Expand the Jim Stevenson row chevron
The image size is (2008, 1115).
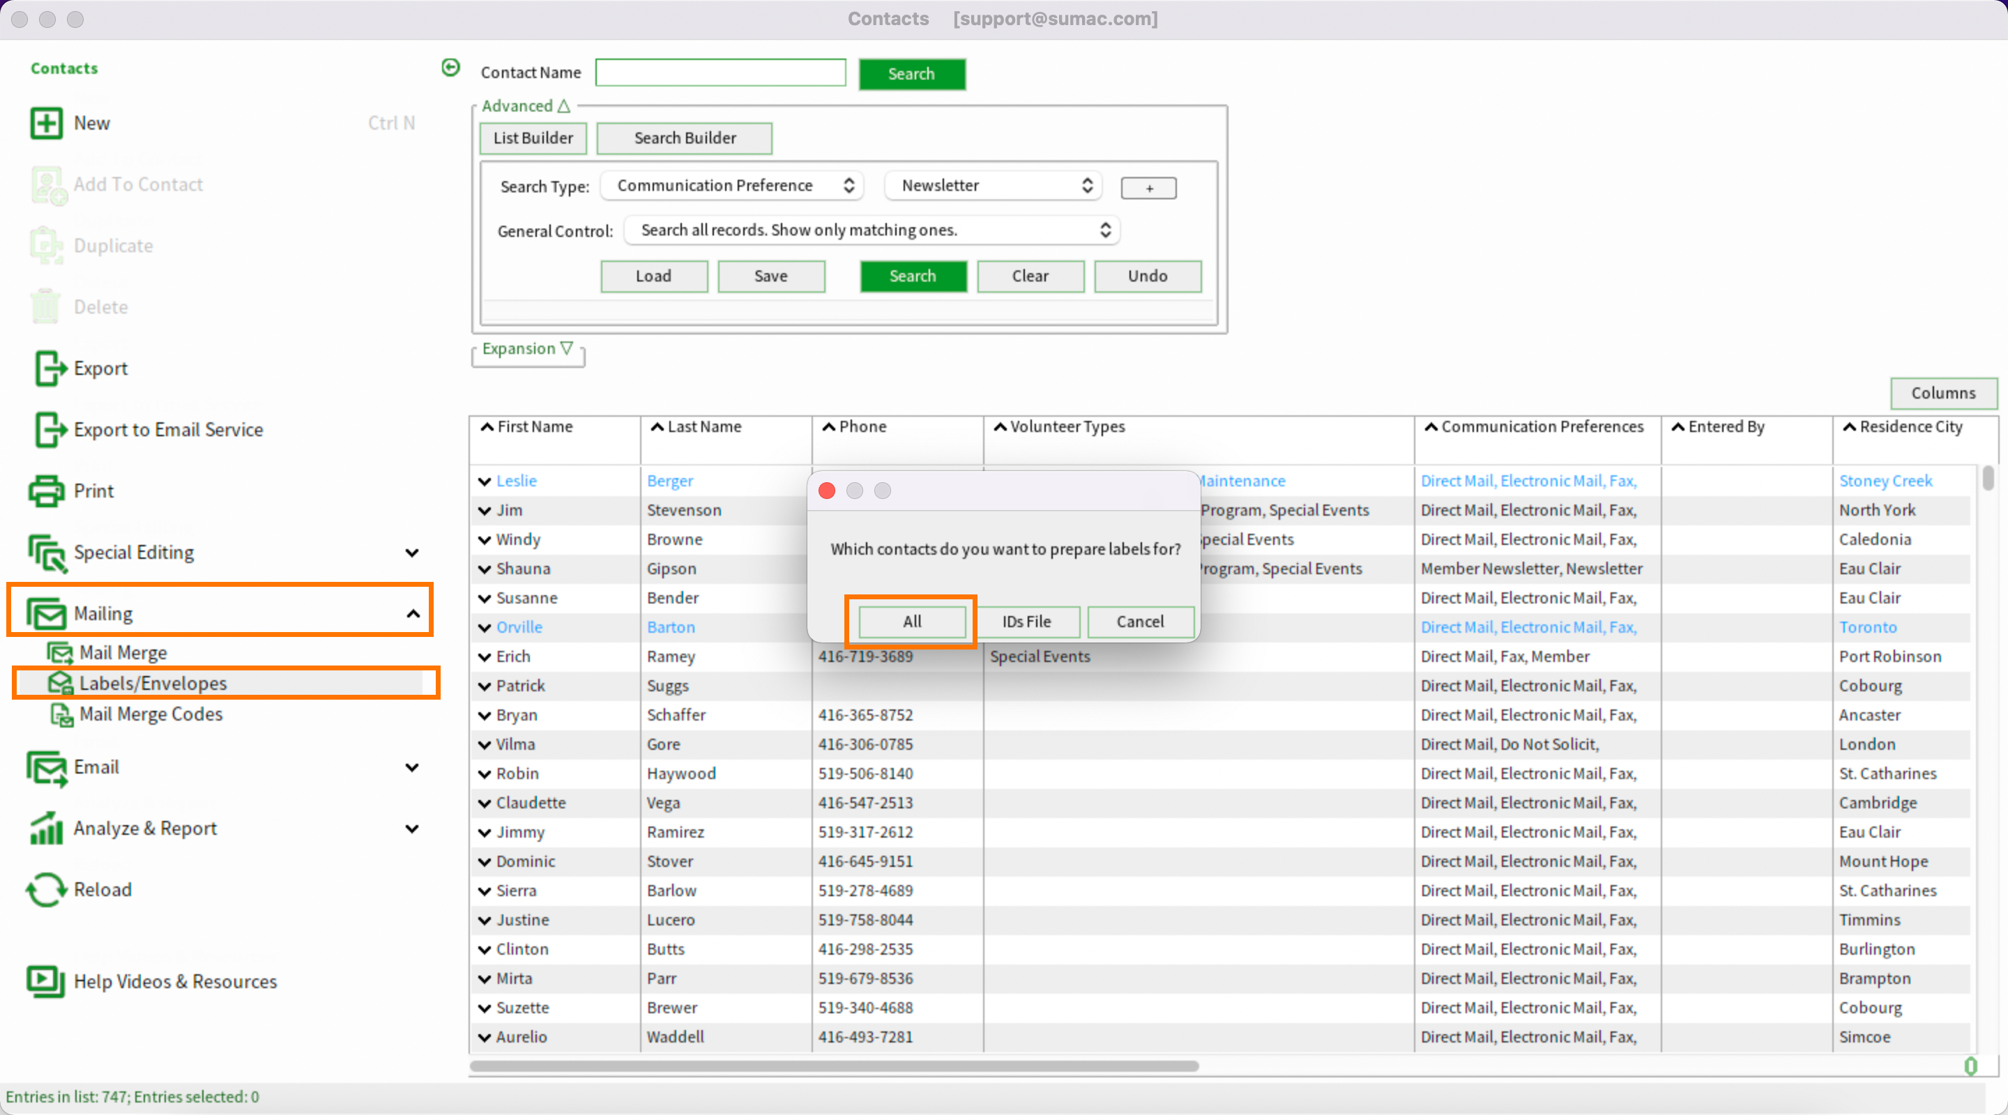pyautogui.click(x=485, y=510)
